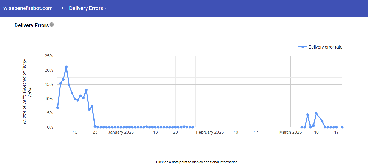This screenshot has width=368, height=168.
Task: Select the zero data point between the March spikes
Action: click(311, 127)
